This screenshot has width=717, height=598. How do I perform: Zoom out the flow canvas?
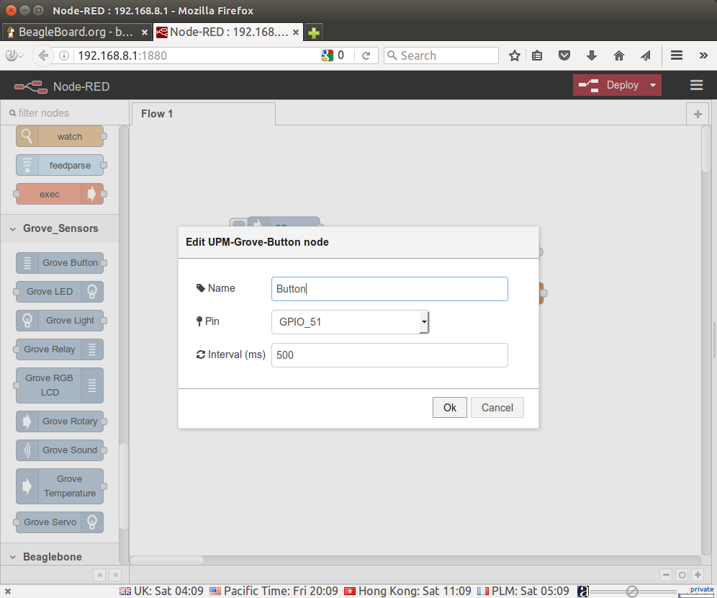coord(666,575)
